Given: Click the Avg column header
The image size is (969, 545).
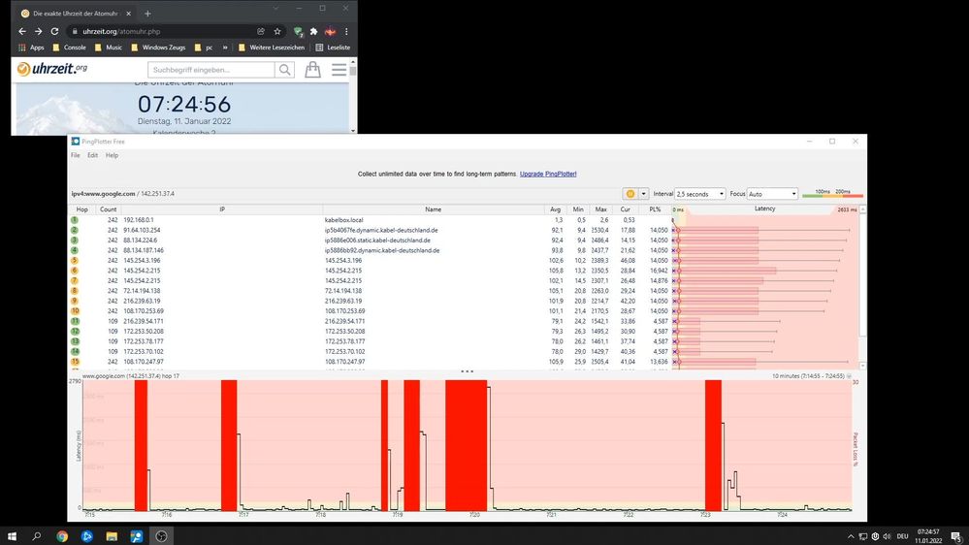Looking at the screenshot, I should (x=555, y=209).
